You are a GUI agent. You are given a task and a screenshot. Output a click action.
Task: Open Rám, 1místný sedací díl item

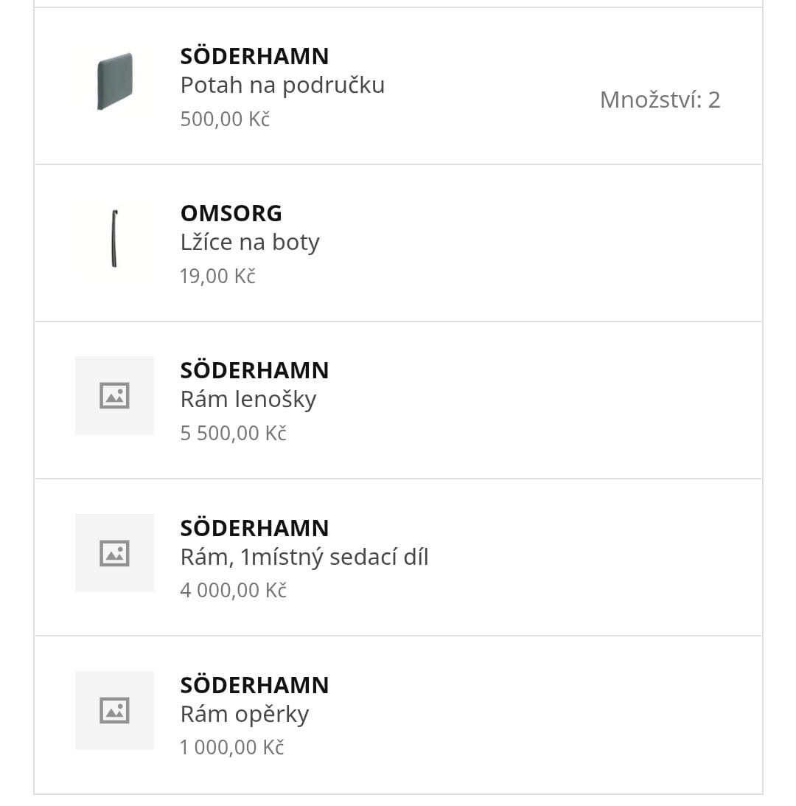(304, 557)
